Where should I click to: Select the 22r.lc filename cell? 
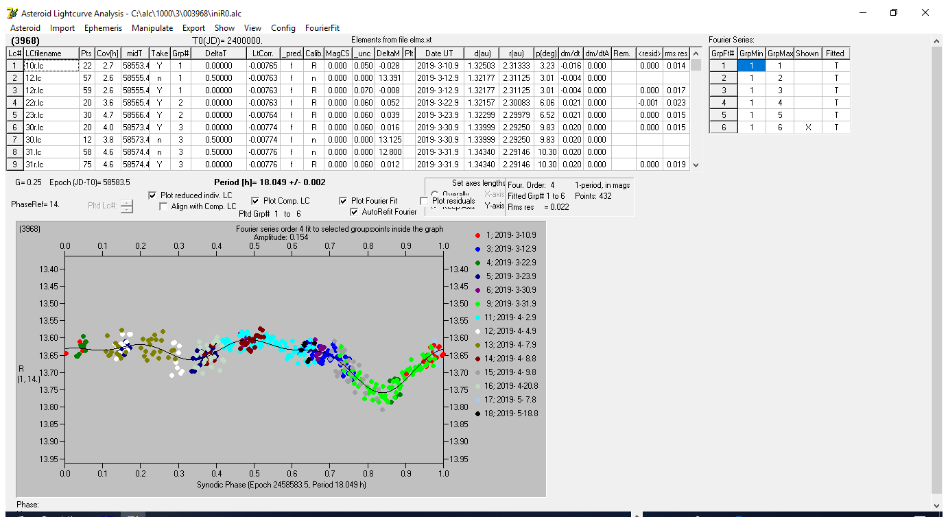pos(51,102)
